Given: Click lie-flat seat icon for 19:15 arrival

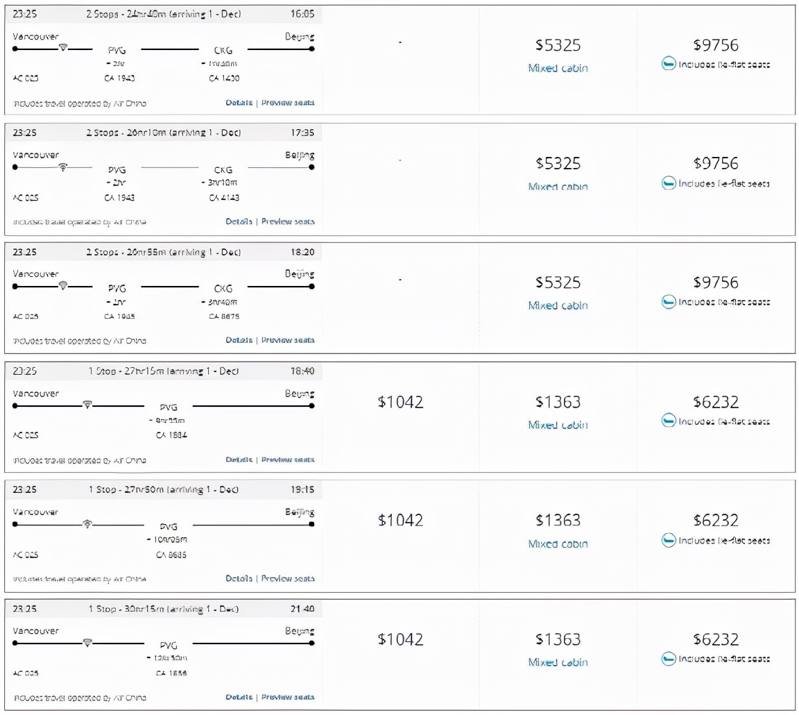Looking at the screenshot, I should click(x=668, y=540).
